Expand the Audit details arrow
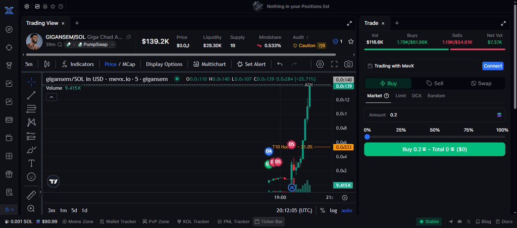The height and width of the screenshot is (228, 517). pyautogui.click(x=307, y=37)
